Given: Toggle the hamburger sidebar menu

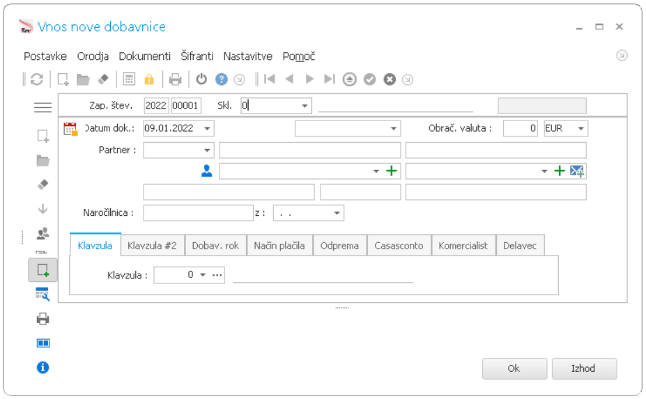Looking at the screenshot, I should click(x=43, y=107).
